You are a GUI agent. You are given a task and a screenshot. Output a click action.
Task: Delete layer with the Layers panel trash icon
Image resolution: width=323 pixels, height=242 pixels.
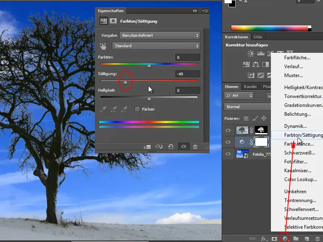pos(317,238)
